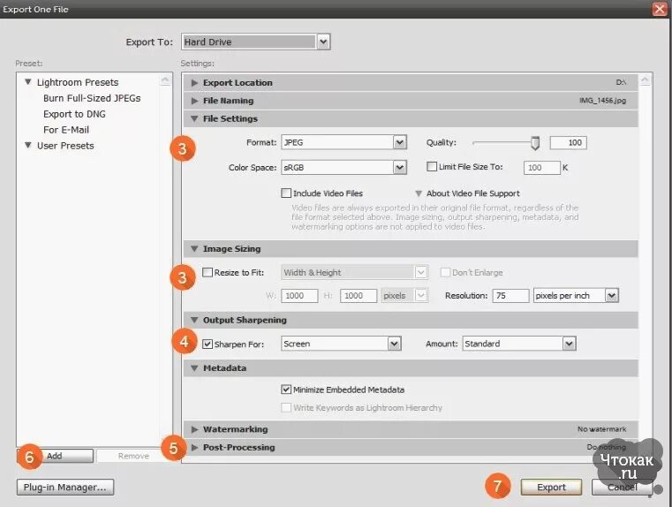Image resolution: width=672 pixels, height=507 pixels.
Task: Click the IMG_1456.jpg file name summary
Action: [602, 101]
